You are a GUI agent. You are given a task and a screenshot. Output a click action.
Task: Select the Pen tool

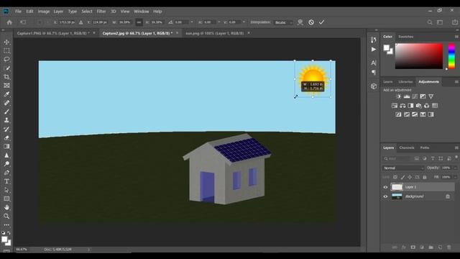(x=6, y=173)
